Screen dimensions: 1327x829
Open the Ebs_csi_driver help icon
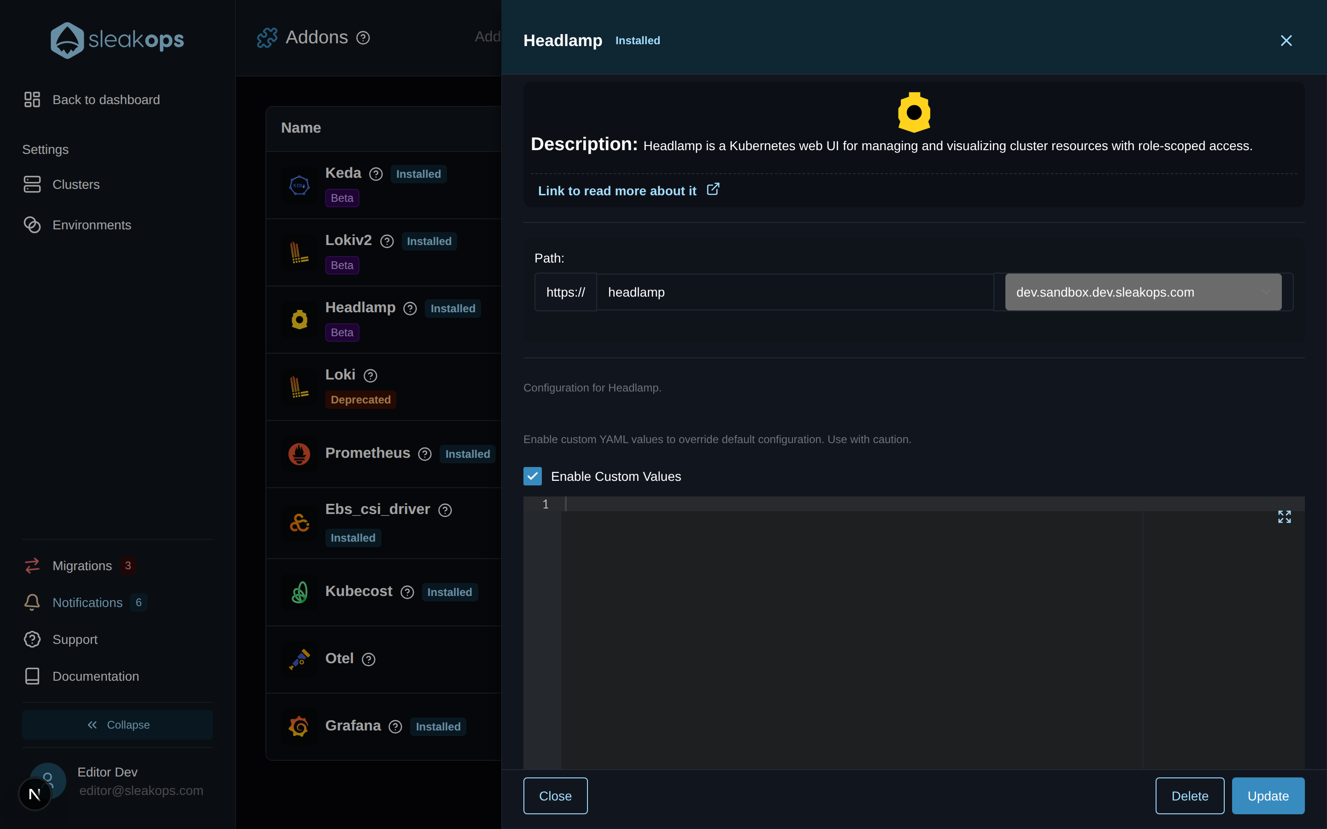pyautogui.click(x=445, y=510)
